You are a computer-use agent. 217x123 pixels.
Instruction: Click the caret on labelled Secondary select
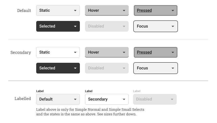tap(124, 100)
